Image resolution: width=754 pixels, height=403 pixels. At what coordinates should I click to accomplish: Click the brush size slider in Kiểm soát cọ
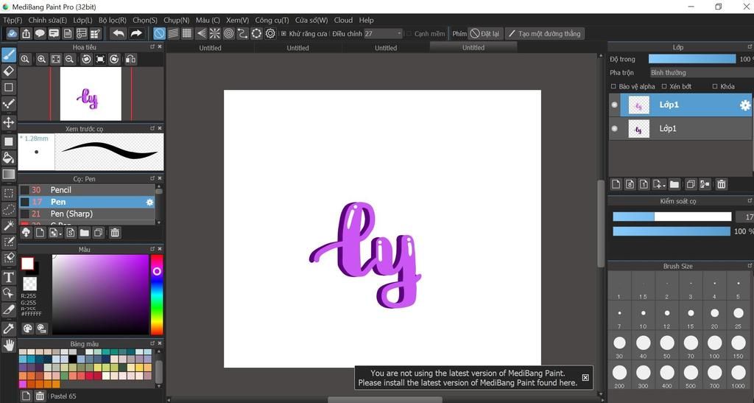click(672, 217)
